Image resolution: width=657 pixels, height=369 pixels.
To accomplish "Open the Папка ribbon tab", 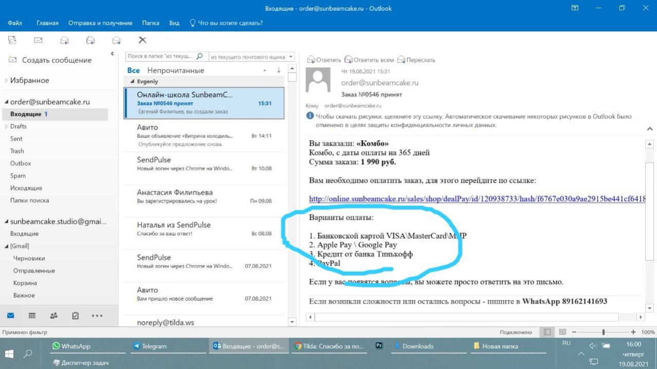I will click(151, 23).
